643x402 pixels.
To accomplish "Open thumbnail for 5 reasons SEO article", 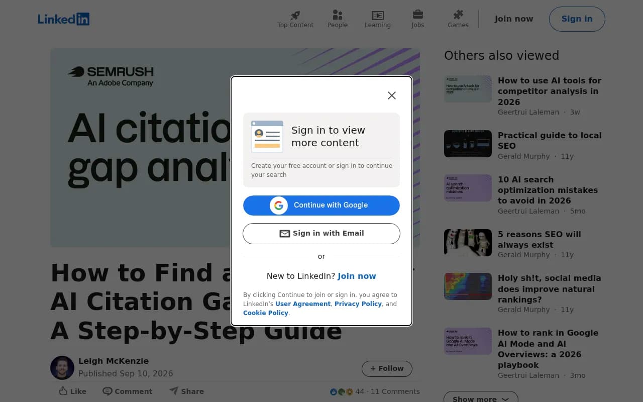I will point(468,243).
